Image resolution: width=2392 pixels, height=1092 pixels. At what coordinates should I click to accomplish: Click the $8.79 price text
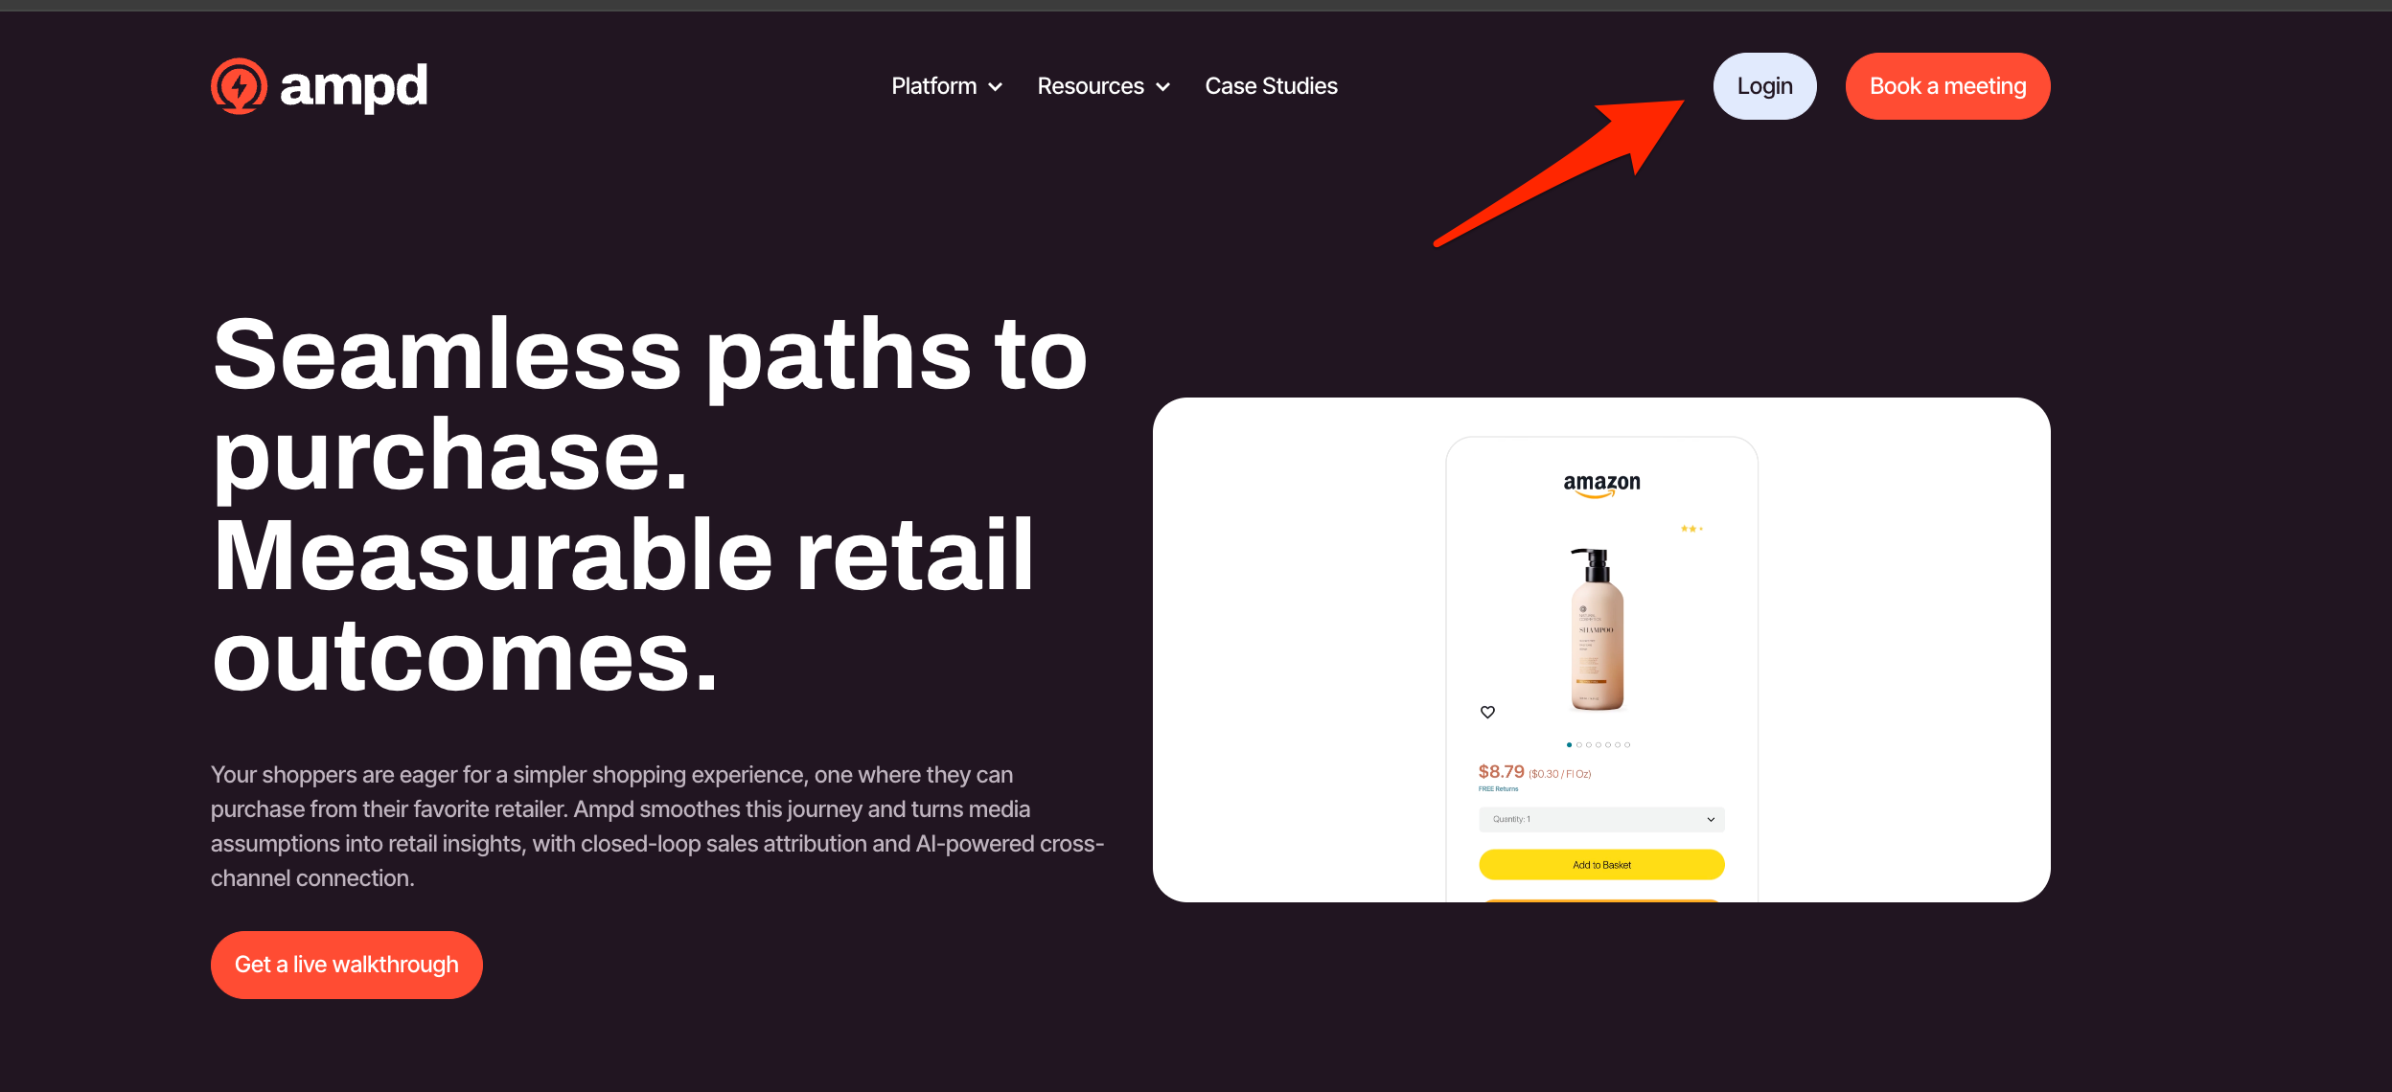[1501, 771]
